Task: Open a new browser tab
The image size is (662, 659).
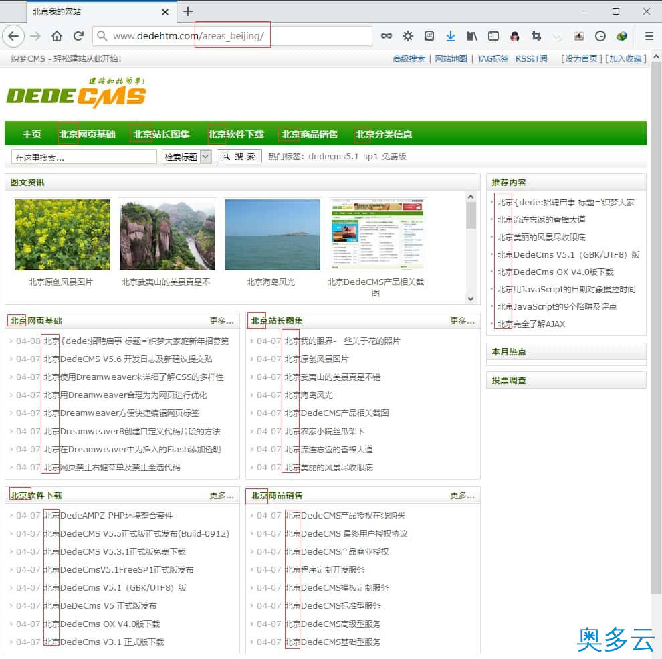Action: pos(188,11)
